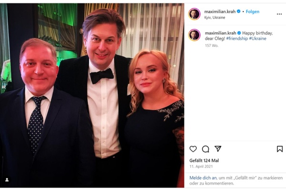Show tagged people icon on the photo
Image resolution: width=286 pixels, height=190 pixels.
tap(7, 180)
